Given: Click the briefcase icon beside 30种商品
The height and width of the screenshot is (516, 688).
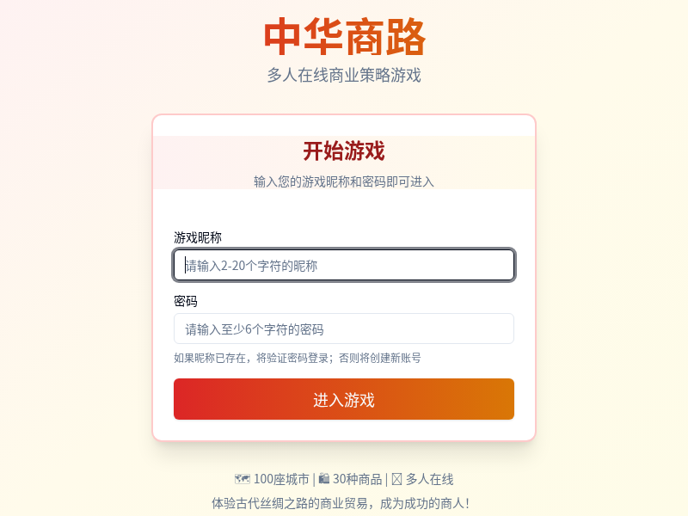Looking at the screenshot, I should point(324,480).
